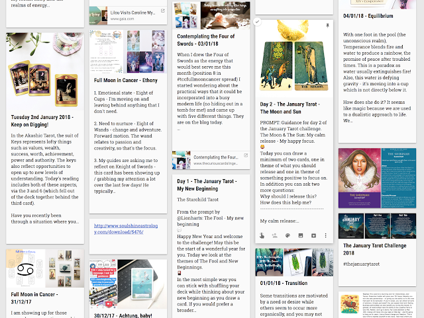This screenshot has width=424, height=318.
Task: Click 'My calm release:...' text in Day 2 note
Action: 280,221
